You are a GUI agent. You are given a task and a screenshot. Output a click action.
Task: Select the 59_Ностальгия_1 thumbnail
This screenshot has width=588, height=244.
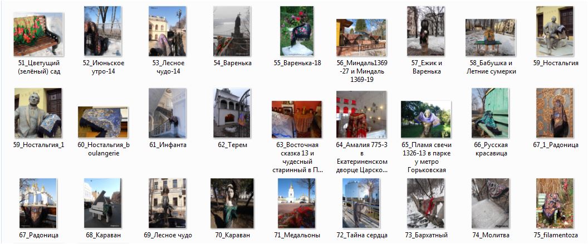point(38,113)
